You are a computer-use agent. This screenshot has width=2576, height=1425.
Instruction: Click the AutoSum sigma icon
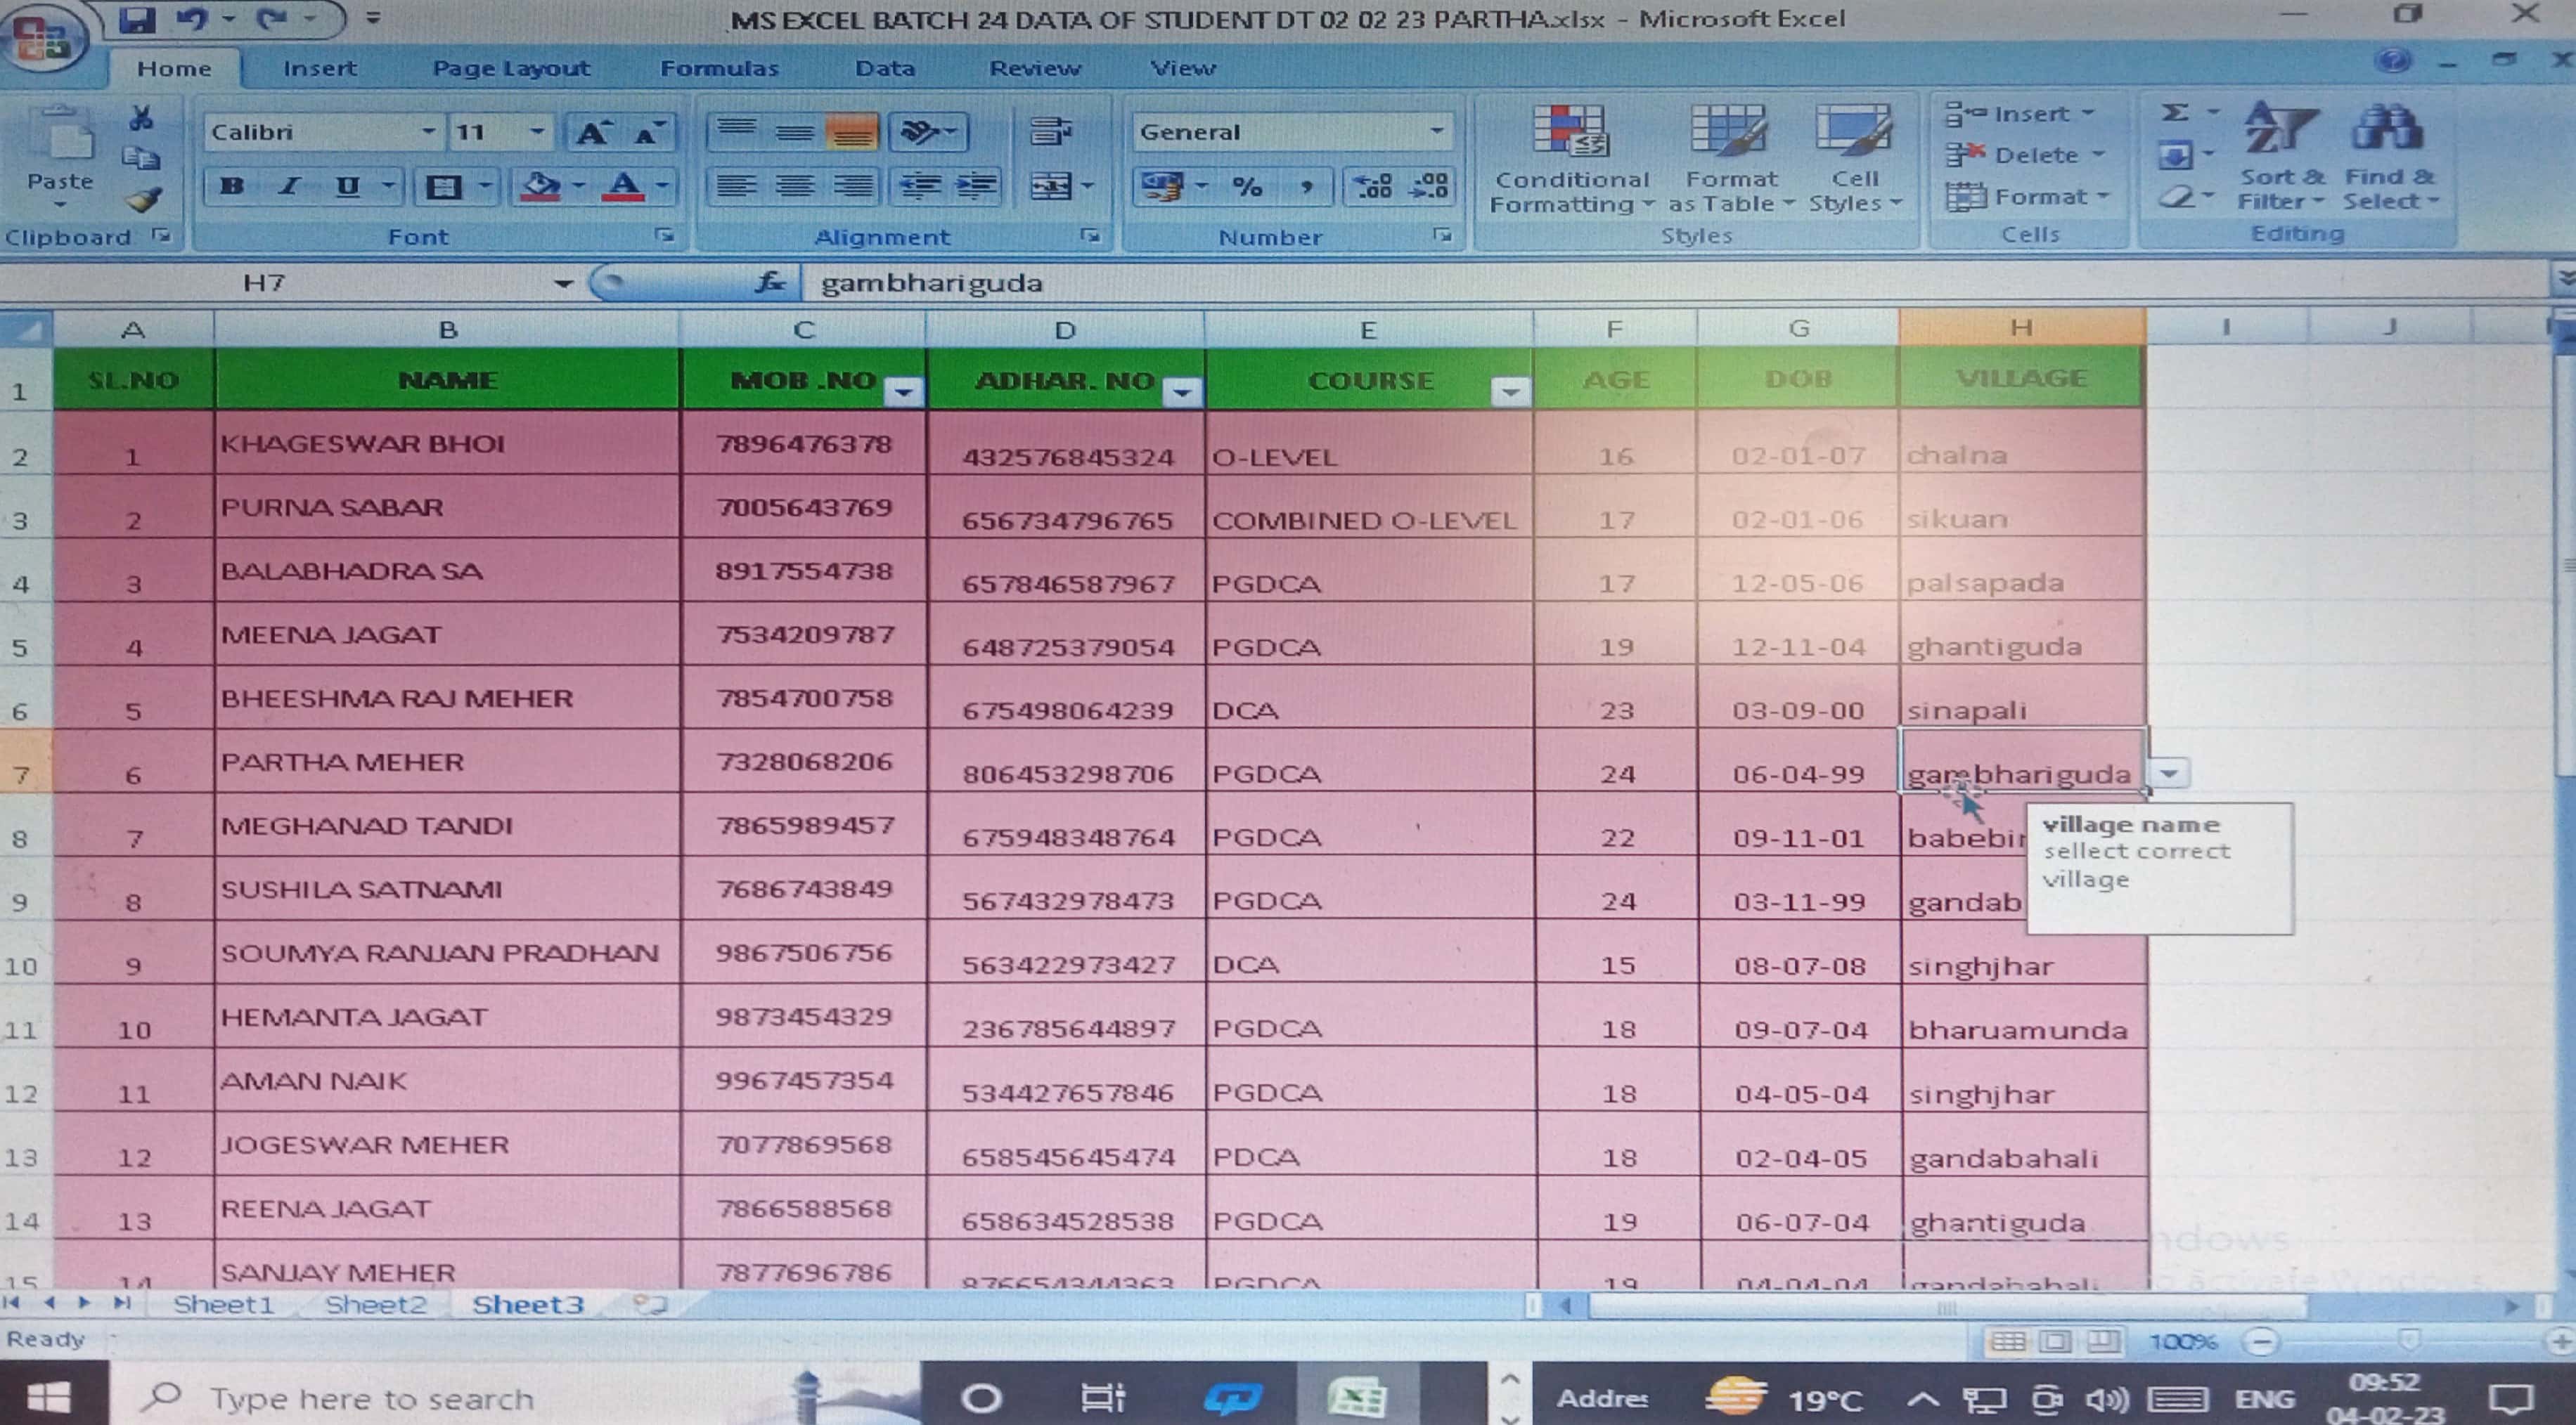[x=2175, y=113]
